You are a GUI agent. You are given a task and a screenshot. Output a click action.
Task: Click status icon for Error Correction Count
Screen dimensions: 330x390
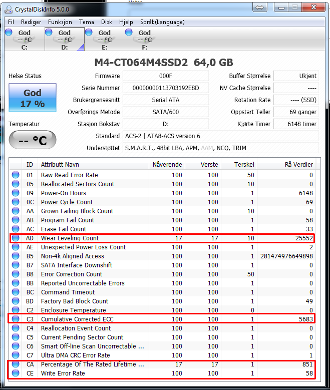tap(16, 274)
